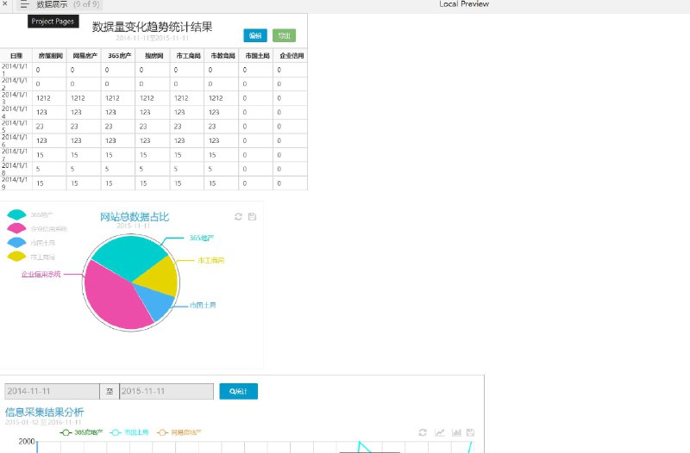Click the 统计 search button

[x=239, y=391]
